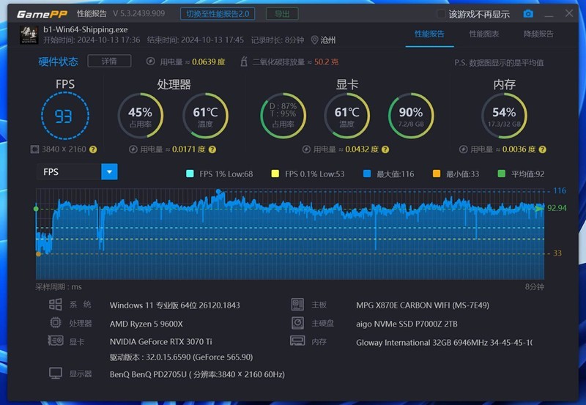Viewport: 586px width, 405px height.
Task: Click the BenQ PD2705U display text
Action: click(x=197, y=374)
